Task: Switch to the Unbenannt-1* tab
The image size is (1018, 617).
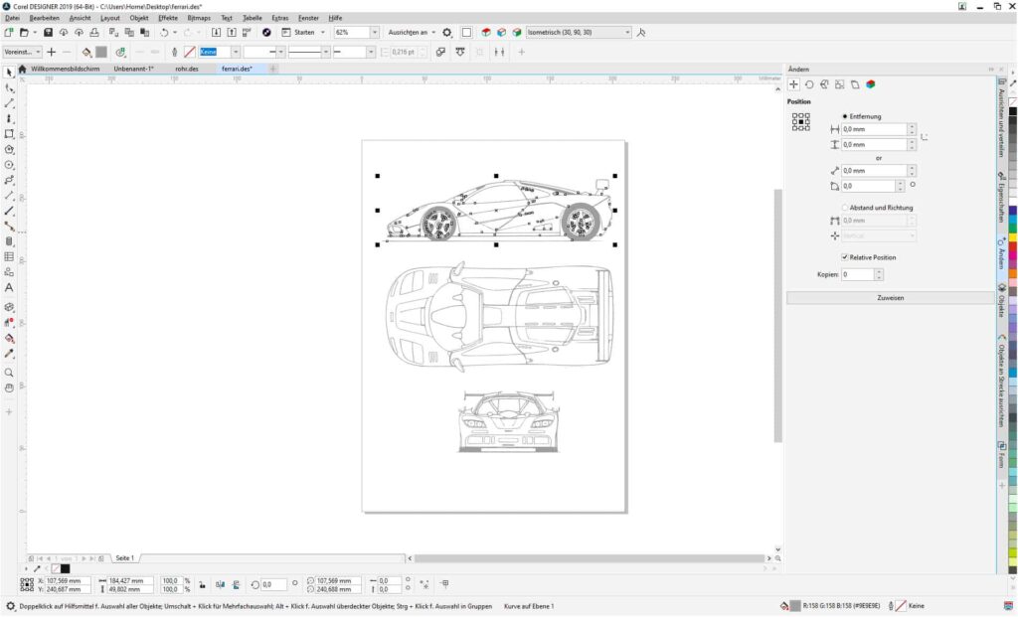Action: point(134,69)
